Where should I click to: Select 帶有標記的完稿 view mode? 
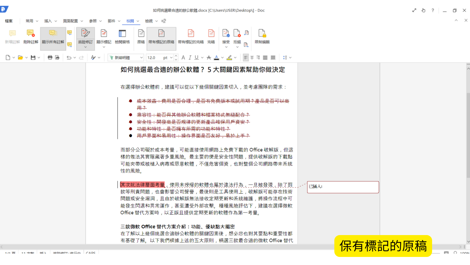191,36
